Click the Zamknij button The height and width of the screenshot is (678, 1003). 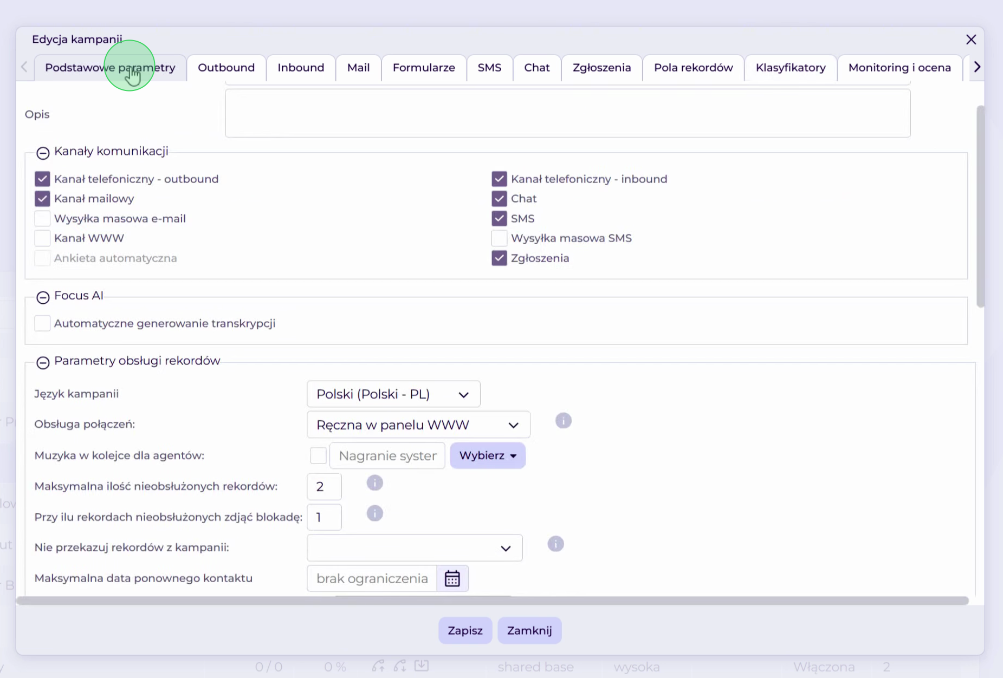pyautogui.click(x=529, y=630)
